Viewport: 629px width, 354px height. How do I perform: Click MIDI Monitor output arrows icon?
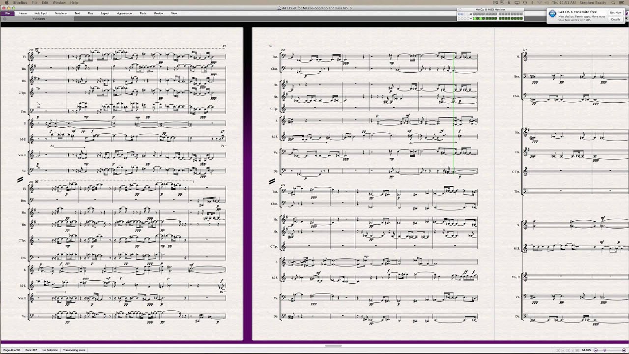pyautogui.click(x=471, y=18)
